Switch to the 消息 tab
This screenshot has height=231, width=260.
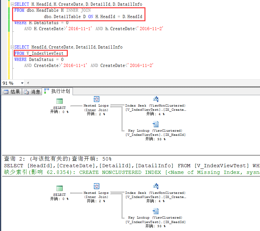click(x=32, y=92)
